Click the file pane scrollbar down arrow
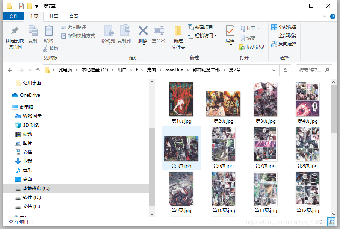Screen dimensions: 340x229 point(334,214)
